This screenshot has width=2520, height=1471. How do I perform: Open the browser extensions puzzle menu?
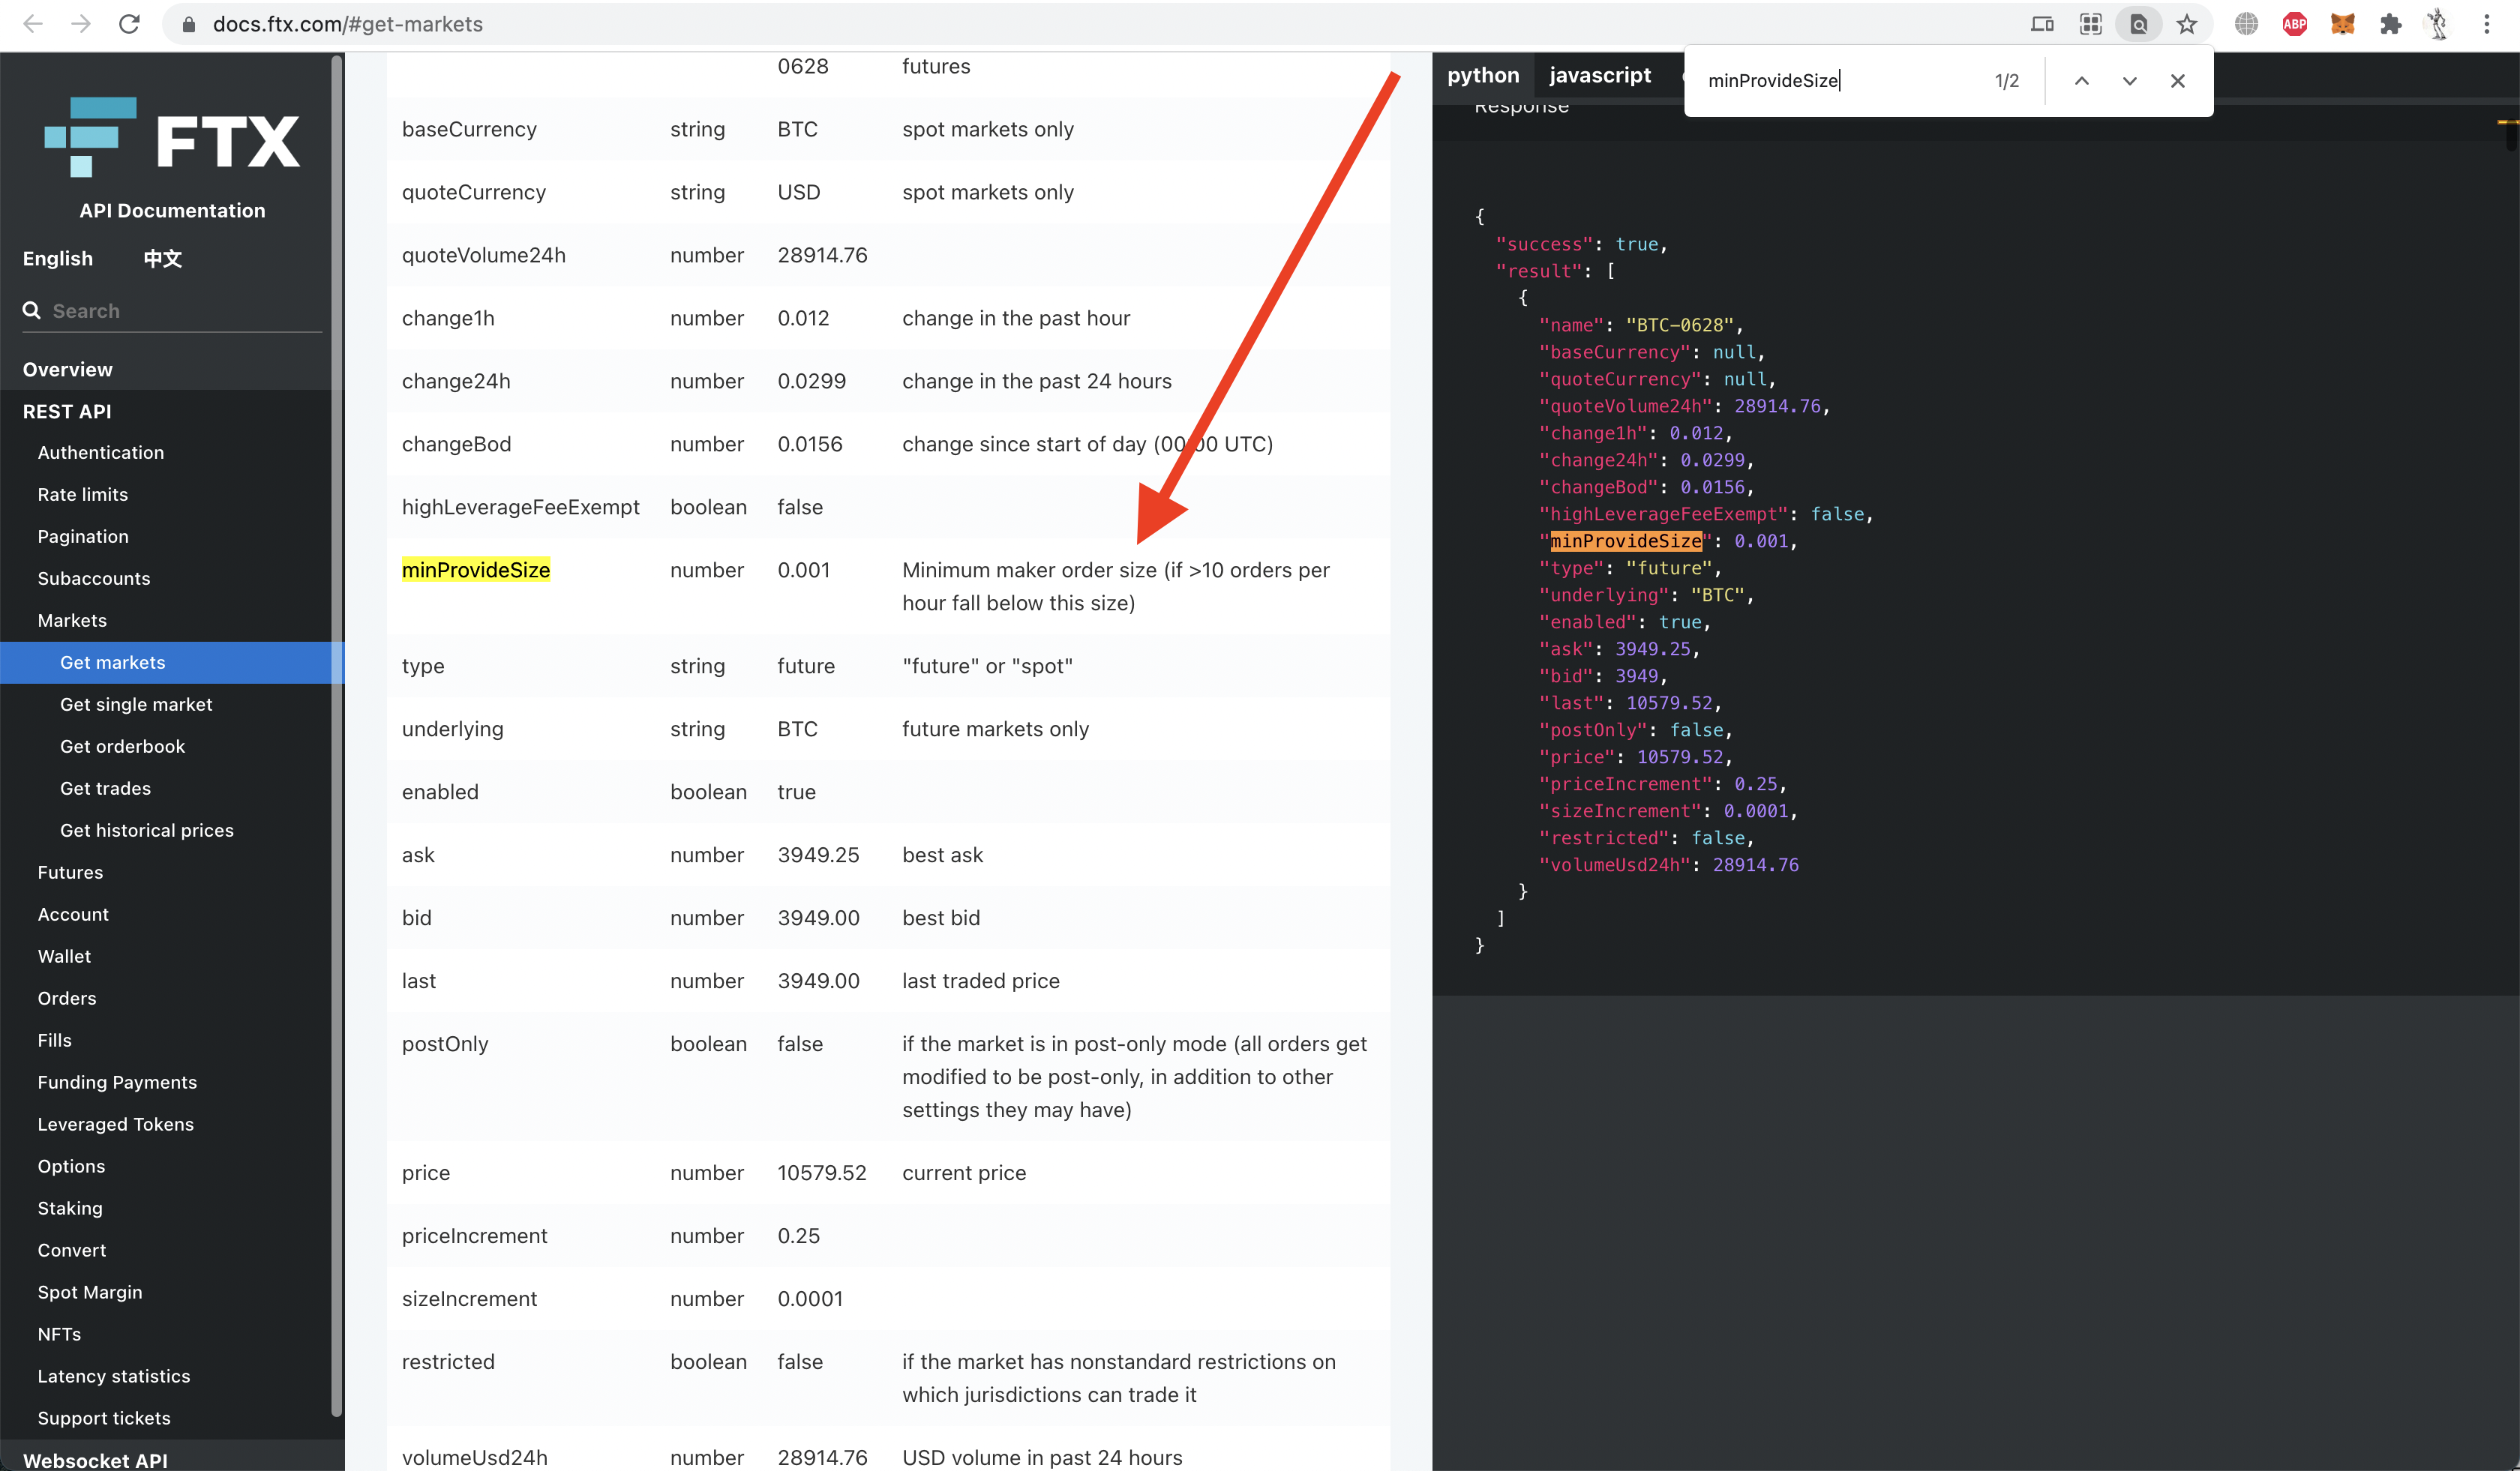click(x=2391, y=24)
